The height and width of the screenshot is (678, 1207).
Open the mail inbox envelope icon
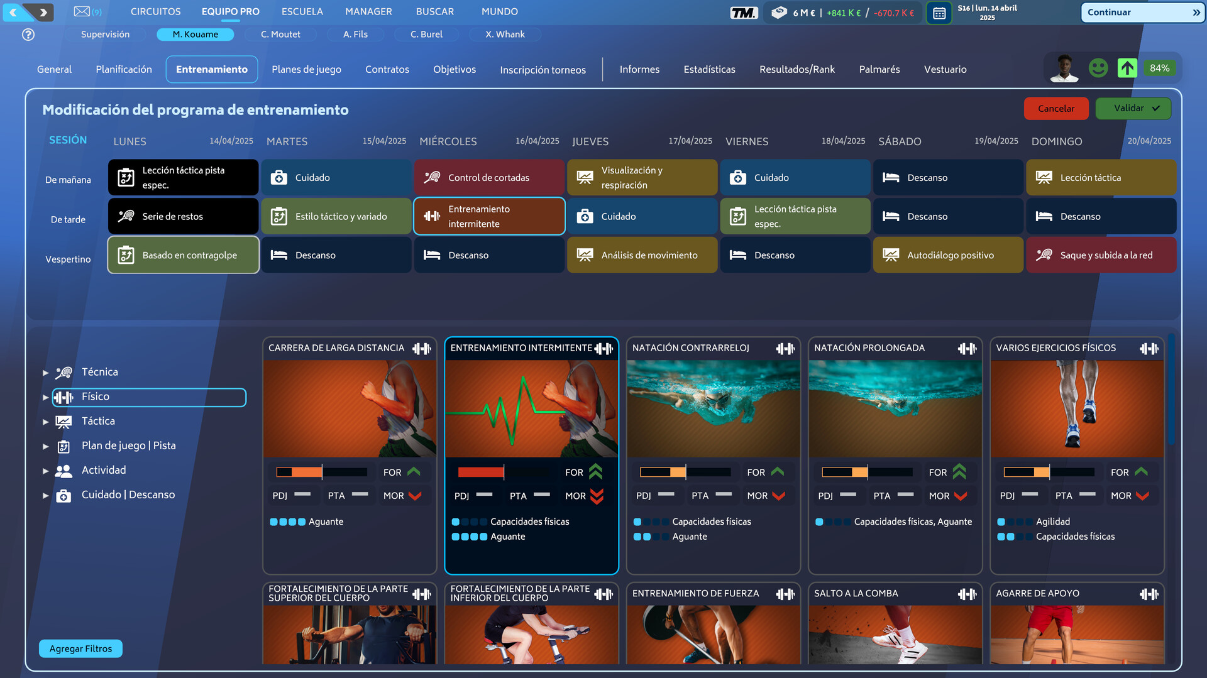[82, 11]
